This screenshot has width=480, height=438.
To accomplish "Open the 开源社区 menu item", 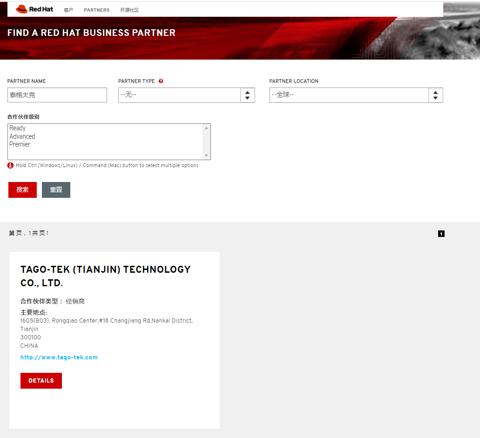I will click(129, 10).
